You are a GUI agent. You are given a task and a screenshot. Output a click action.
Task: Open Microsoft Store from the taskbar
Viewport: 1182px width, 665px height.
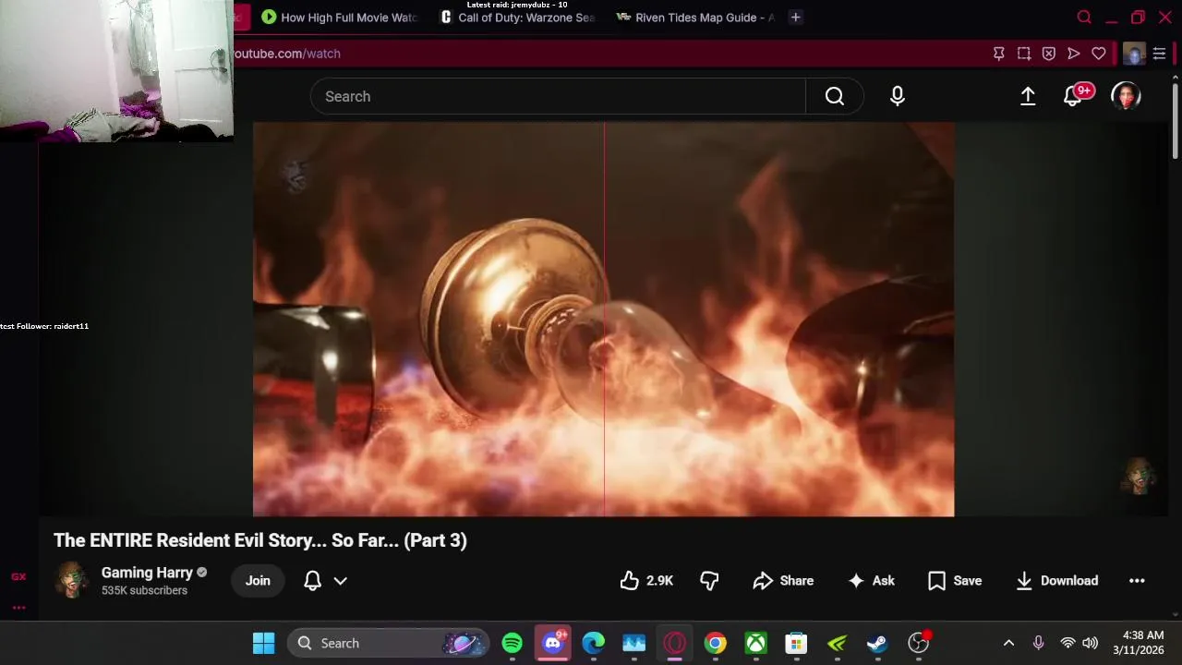[797, 643]
